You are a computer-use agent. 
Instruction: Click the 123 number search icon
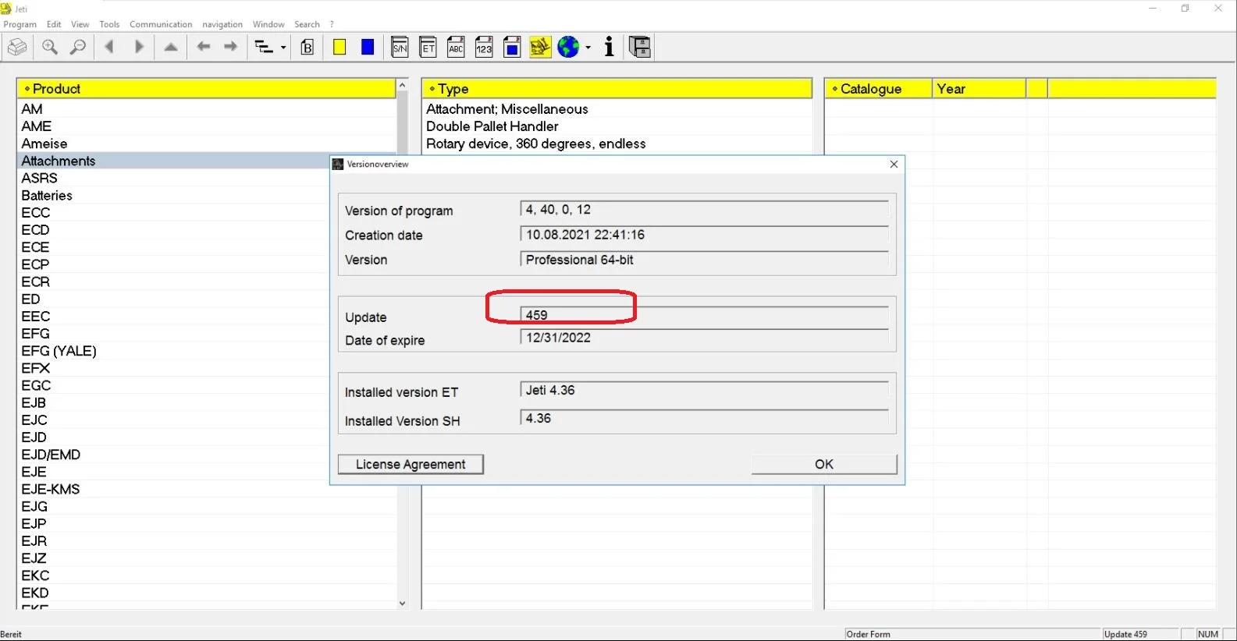(x=484, y=48)
